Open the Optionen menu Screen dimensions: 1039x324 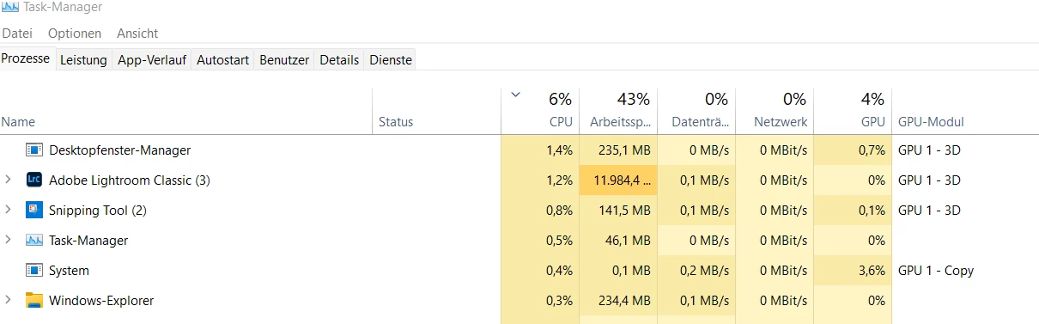tap(75, 34)
